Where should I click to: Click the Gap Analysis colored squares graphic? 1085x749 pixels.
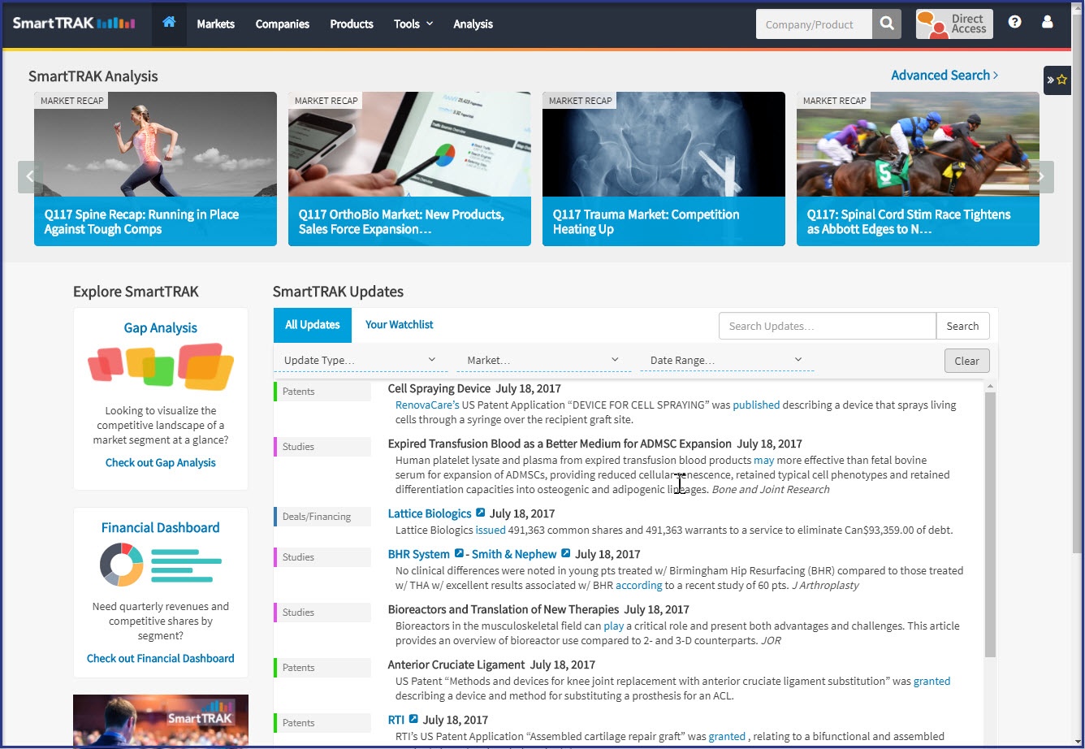pos(161,366)
